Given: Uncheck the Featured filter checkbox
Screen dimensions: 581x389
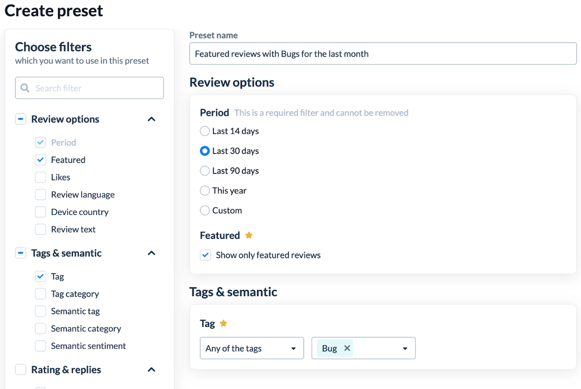Looking at the screenshot, I should (x=41, y=160).
